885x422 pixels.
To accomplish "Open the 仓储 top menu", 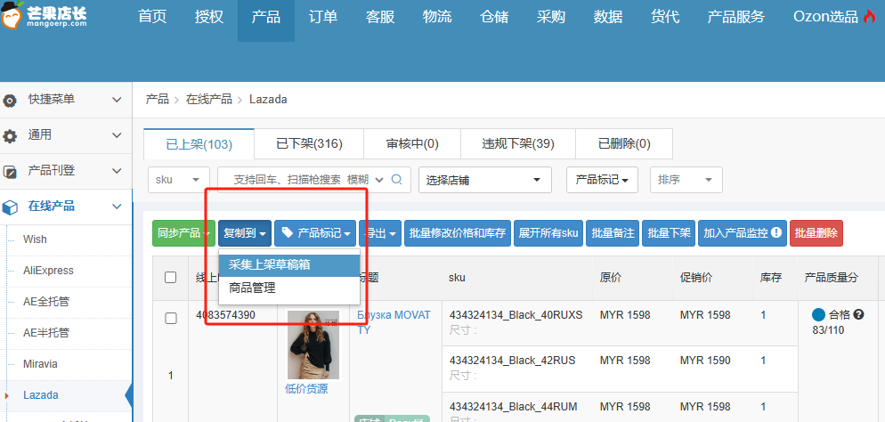I will 494,17.
